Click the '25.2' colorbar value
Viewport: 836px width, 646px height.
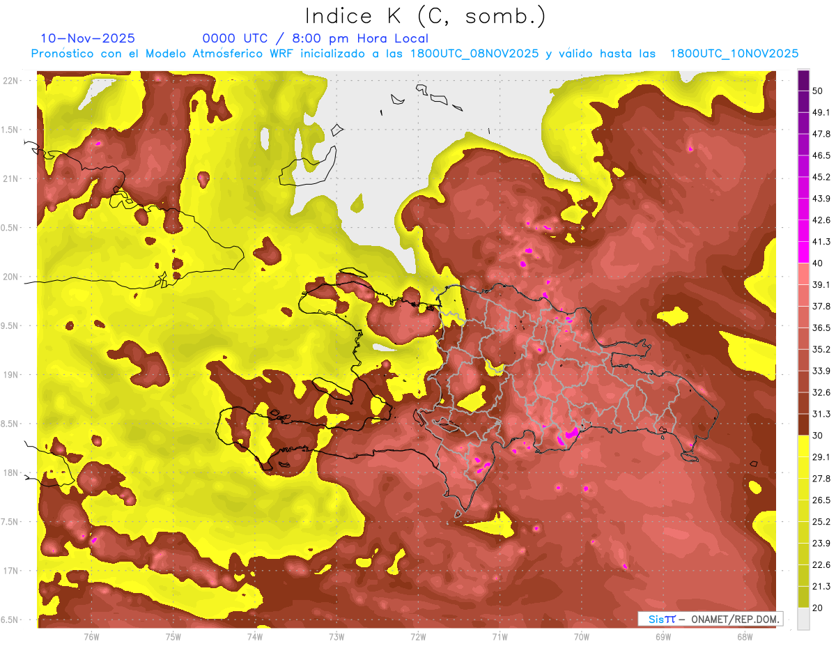(x=822, y=521)
